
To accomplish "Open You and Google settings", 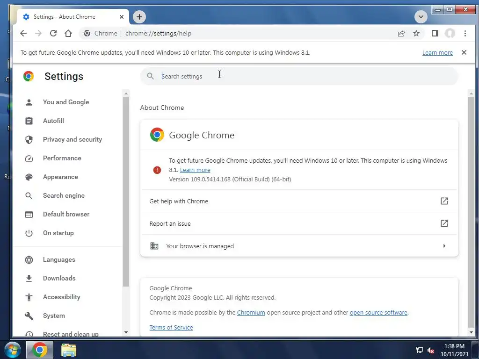I will (x=66, y=102).
